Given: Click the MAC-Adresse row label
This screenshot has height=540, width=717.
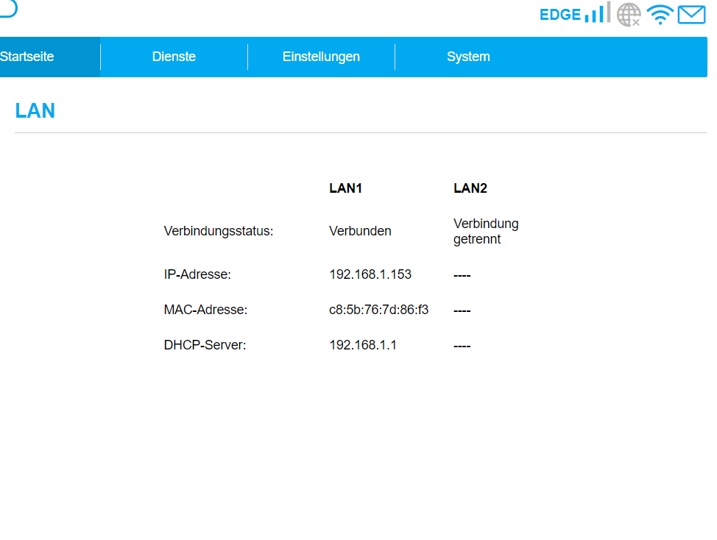Looking at the screenshot, I should [205, 310].
